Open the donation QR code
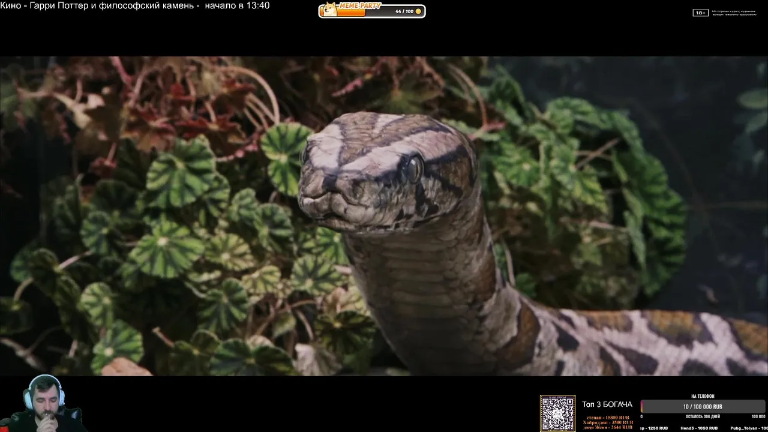 tap(557, 413)
